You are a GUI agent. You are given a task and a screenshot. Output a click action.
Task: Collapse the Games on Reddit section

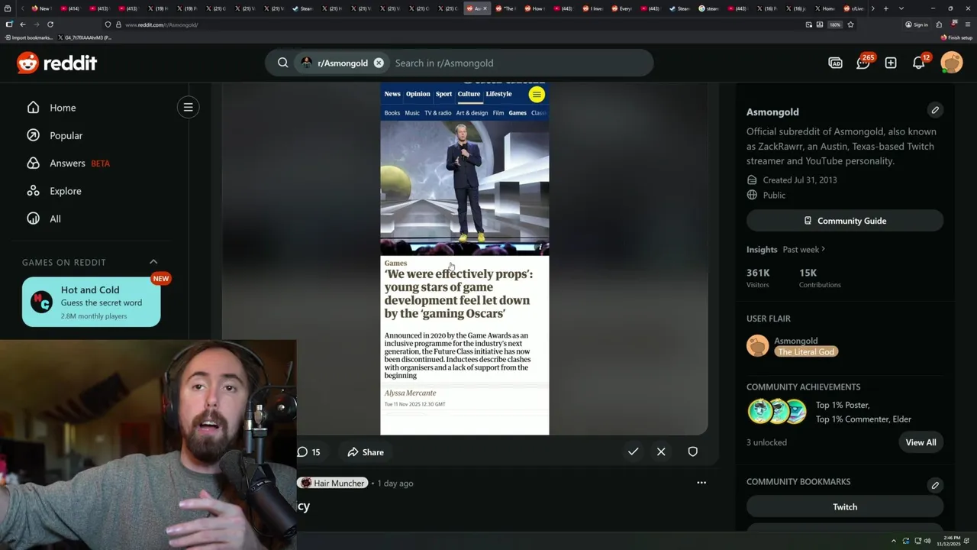(x=153, y=262)
